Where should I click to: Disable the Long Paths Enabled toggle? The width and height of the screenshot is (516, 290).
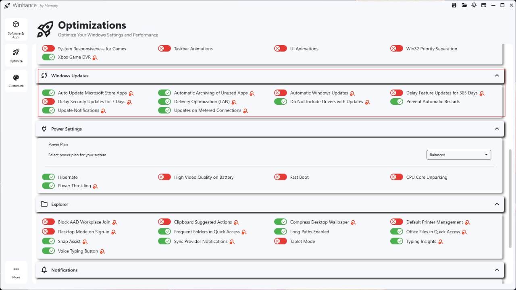click(281, 232)
